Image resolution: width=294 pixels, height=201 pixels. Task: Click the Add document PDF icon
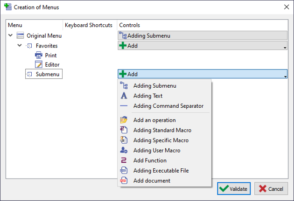click(124, 180)
